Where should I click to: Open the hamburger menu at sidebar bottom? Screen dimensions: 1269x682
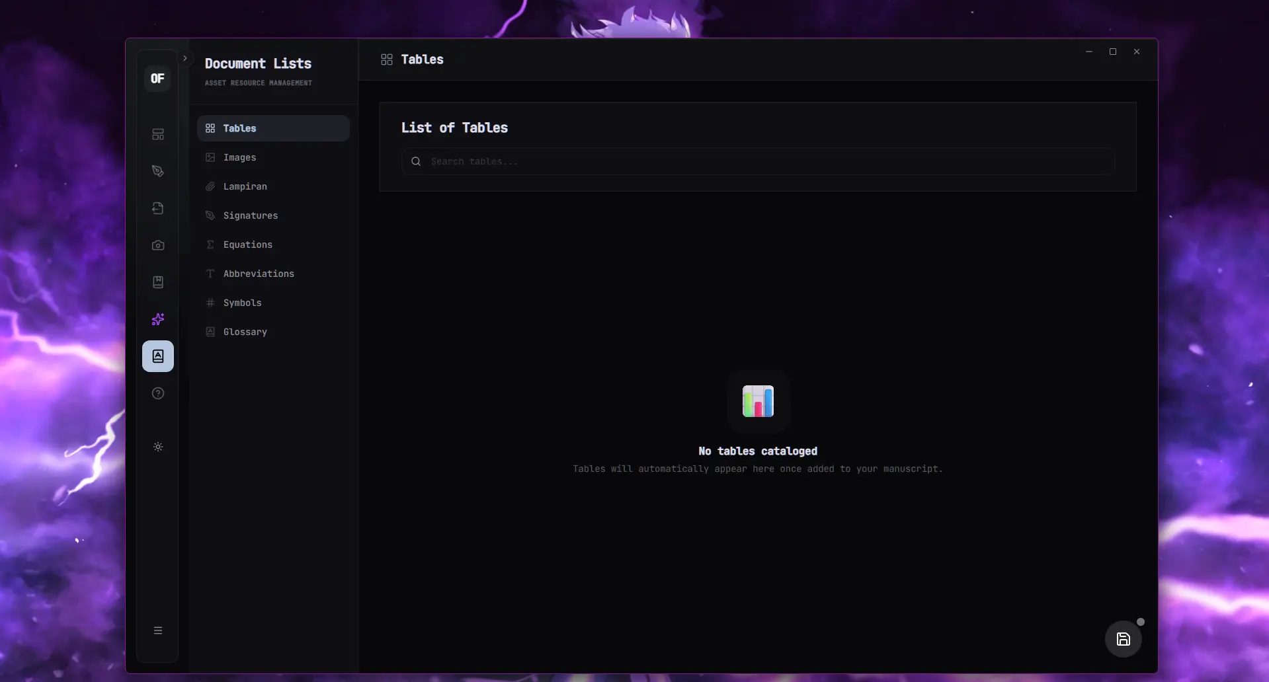(158, 630)
